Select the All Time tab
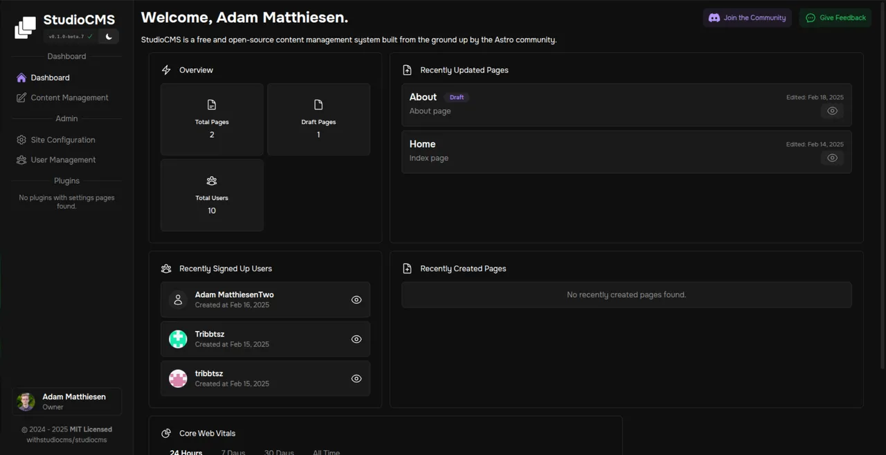The height and width of the screenshot is (455, 886). point(326,452)
